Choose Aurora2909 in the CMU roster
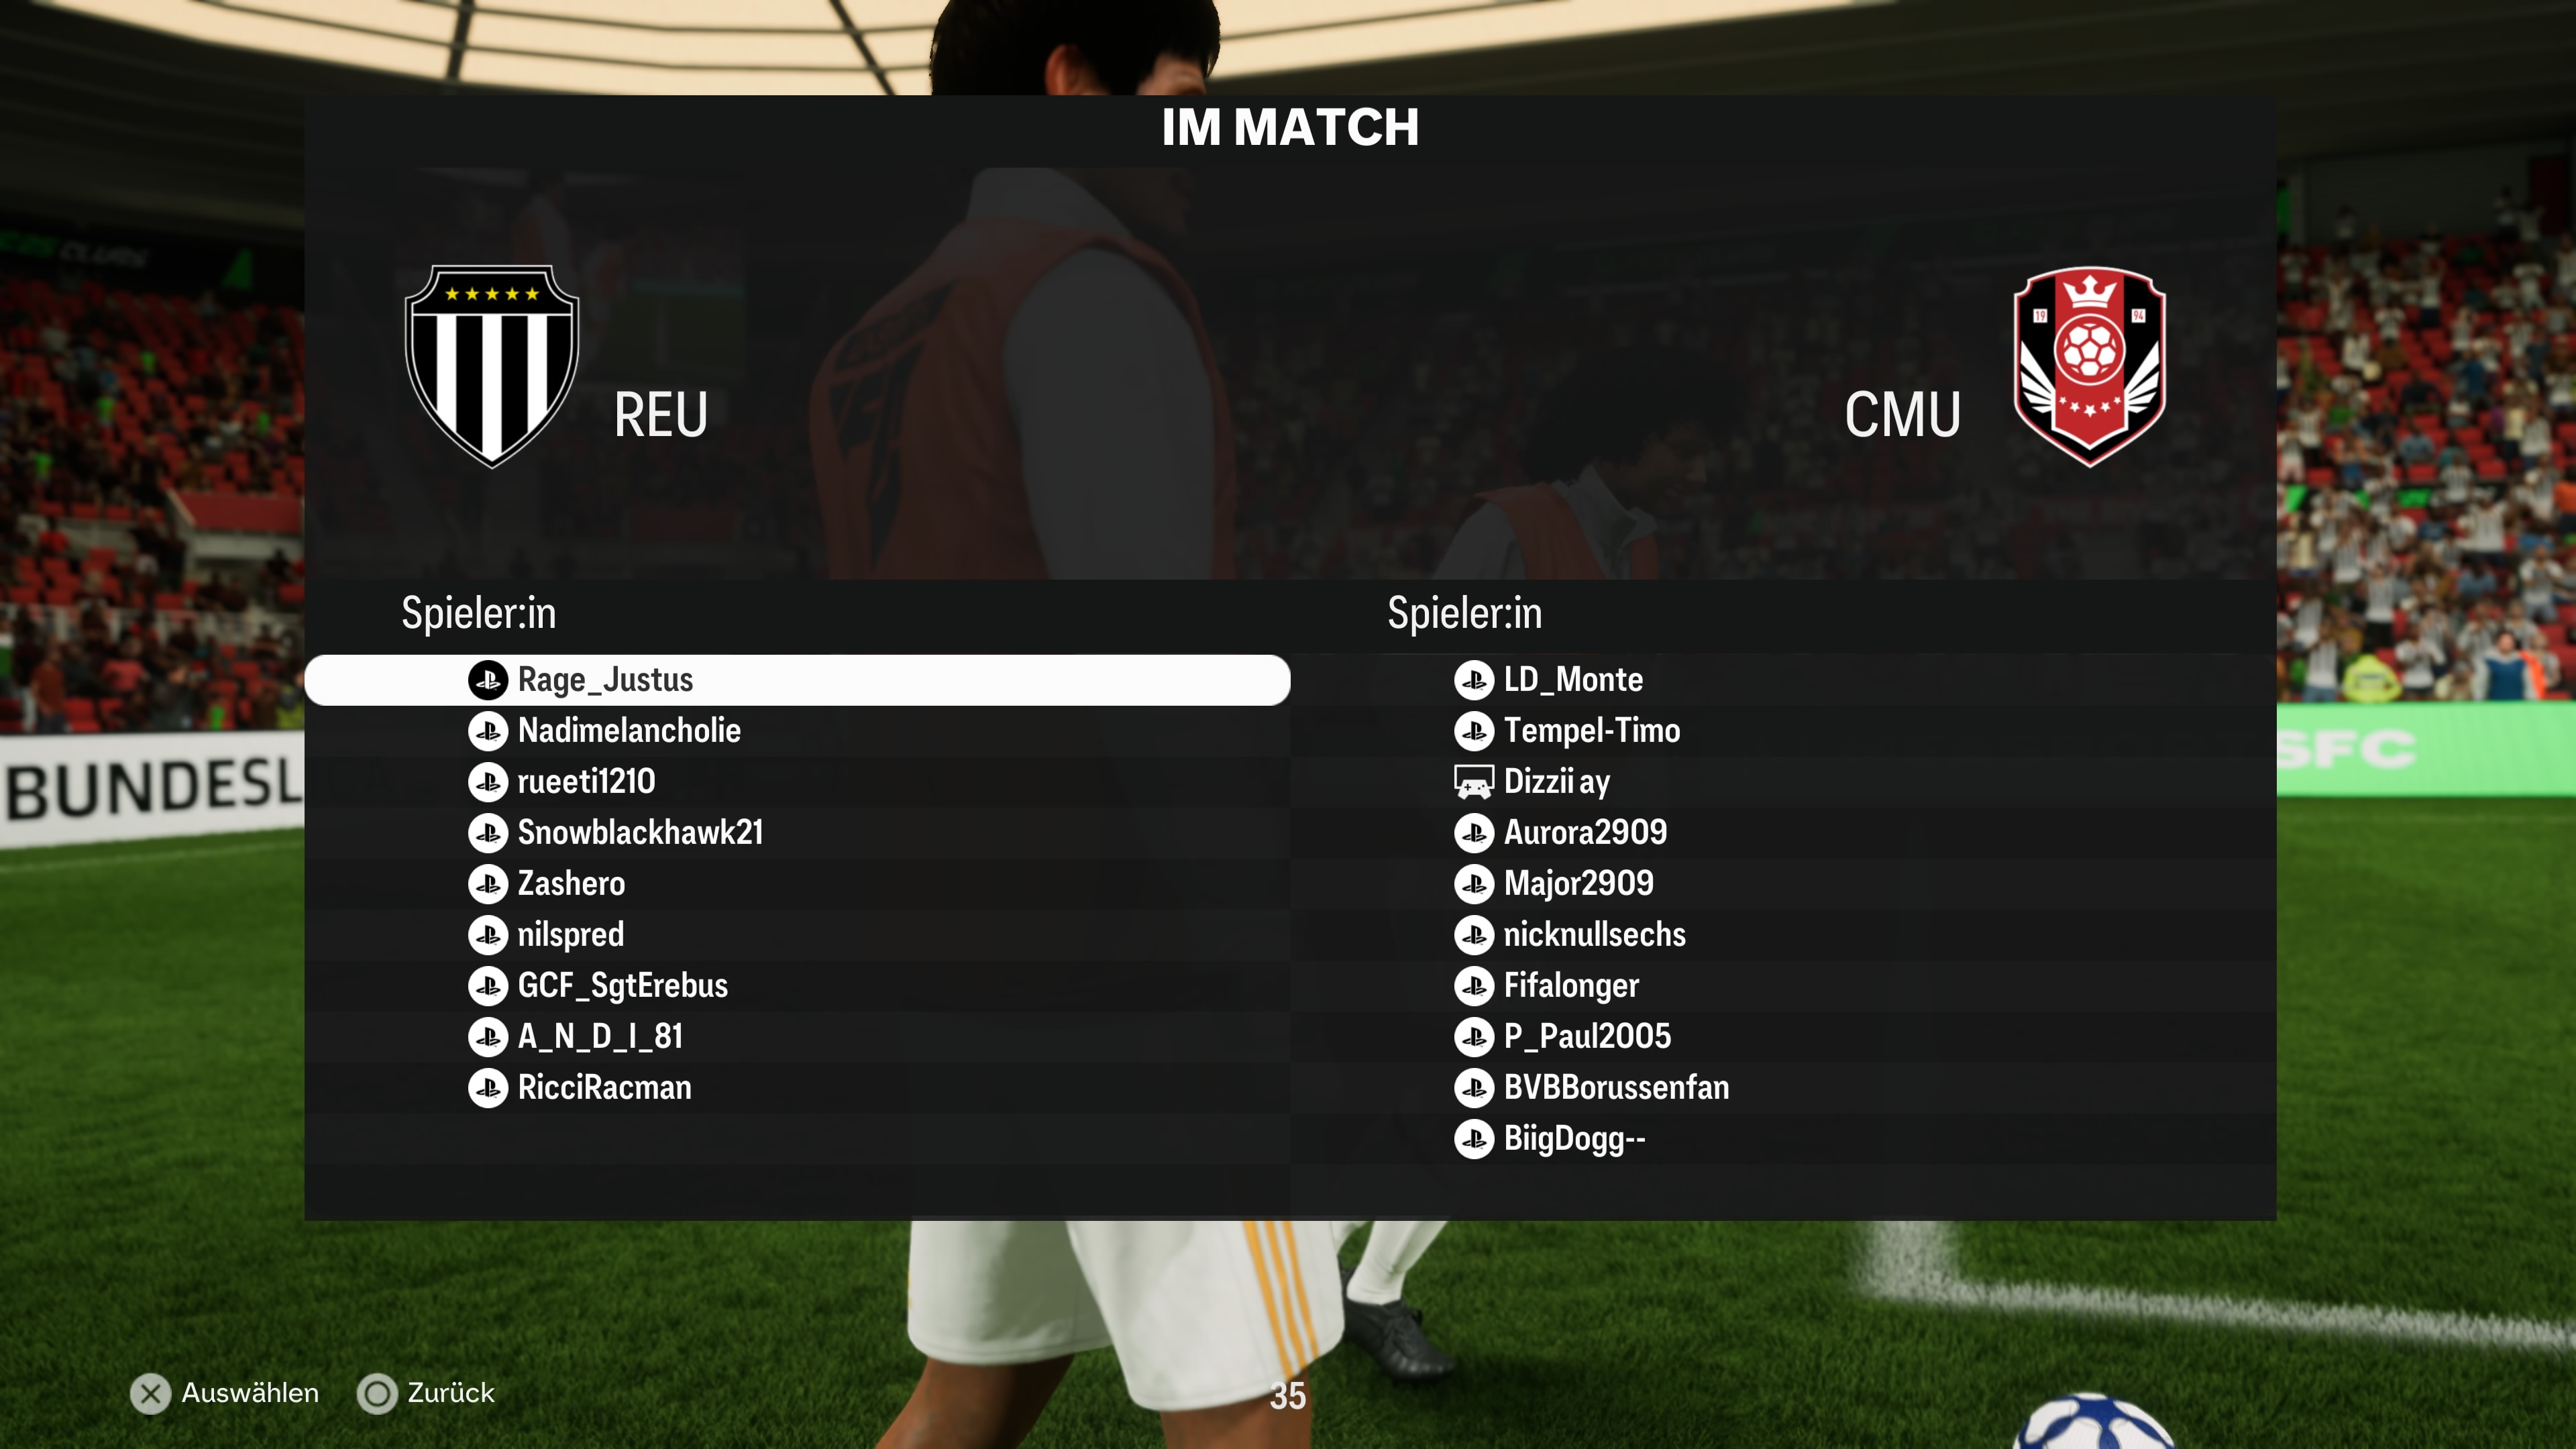2576x1449 pixels. [1783, 833]
